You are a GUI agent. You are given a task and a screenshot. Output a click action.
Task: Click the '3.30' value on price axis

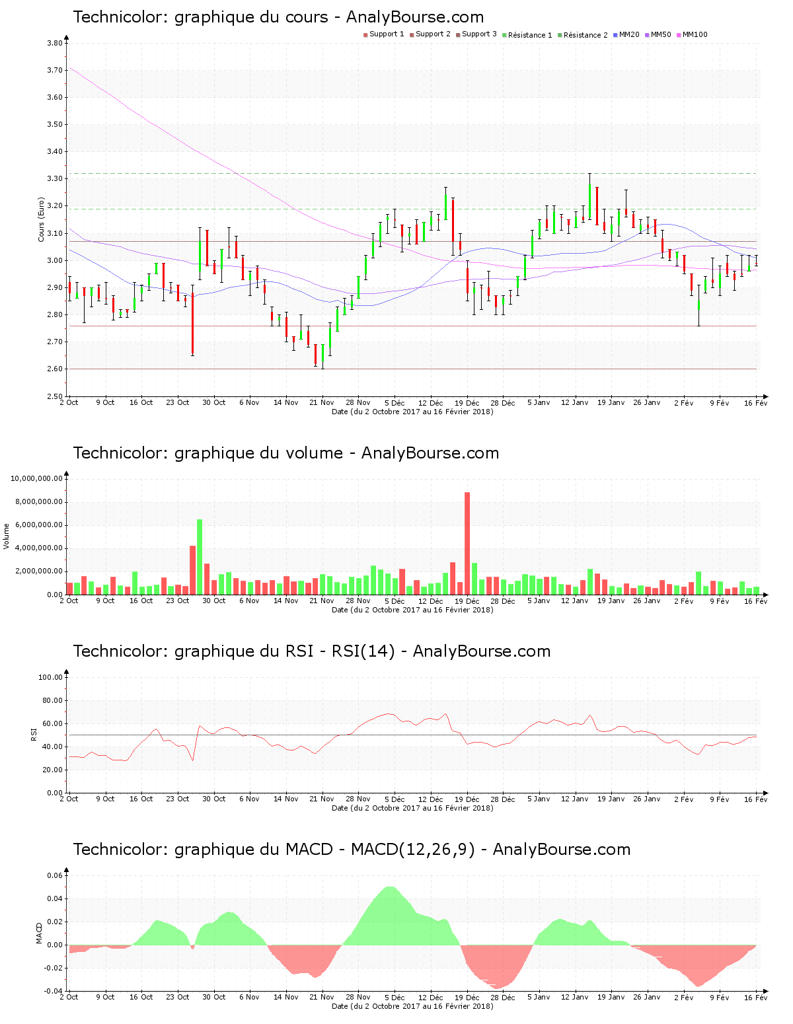55,179
